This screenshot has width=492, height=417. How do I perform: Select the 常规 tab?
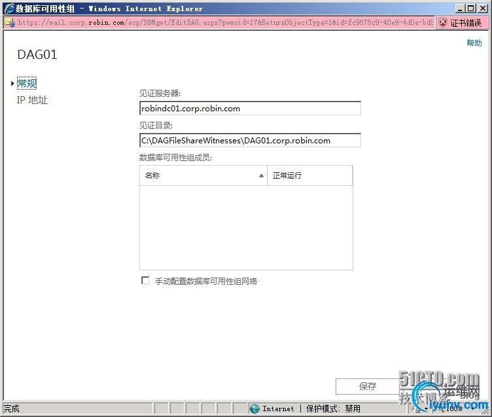point(27,83)
